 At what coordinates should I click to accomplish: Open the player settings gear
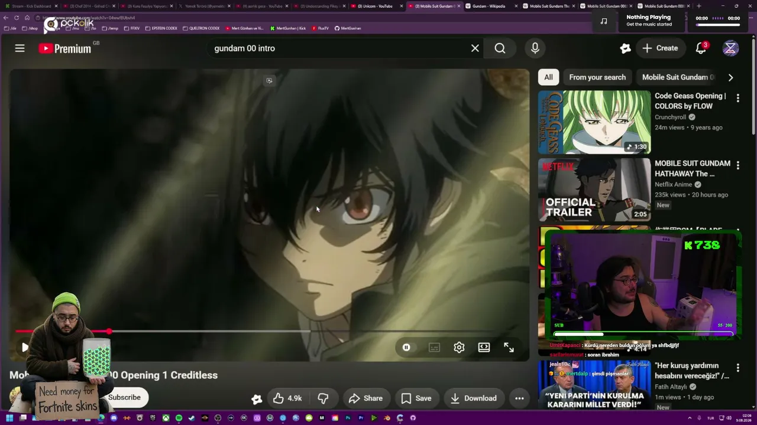pos(459,348)
